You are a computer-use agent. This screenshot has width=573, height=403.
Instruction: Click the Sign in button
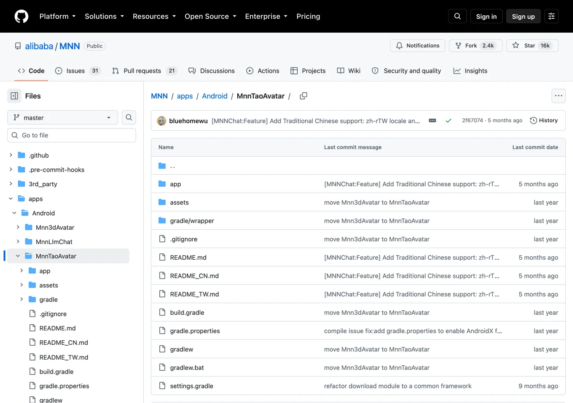[486, 16]
